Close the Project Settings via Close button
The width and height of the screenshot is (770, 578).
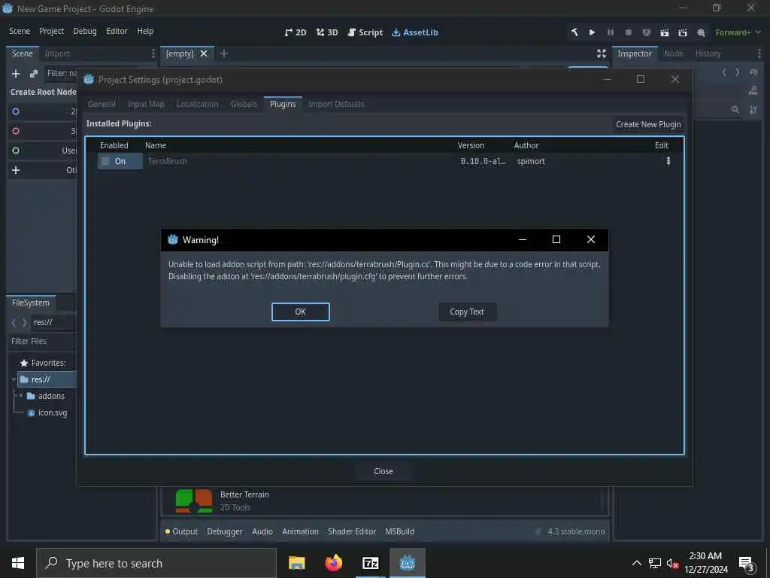pyautogui.click(x=383, y=471)
